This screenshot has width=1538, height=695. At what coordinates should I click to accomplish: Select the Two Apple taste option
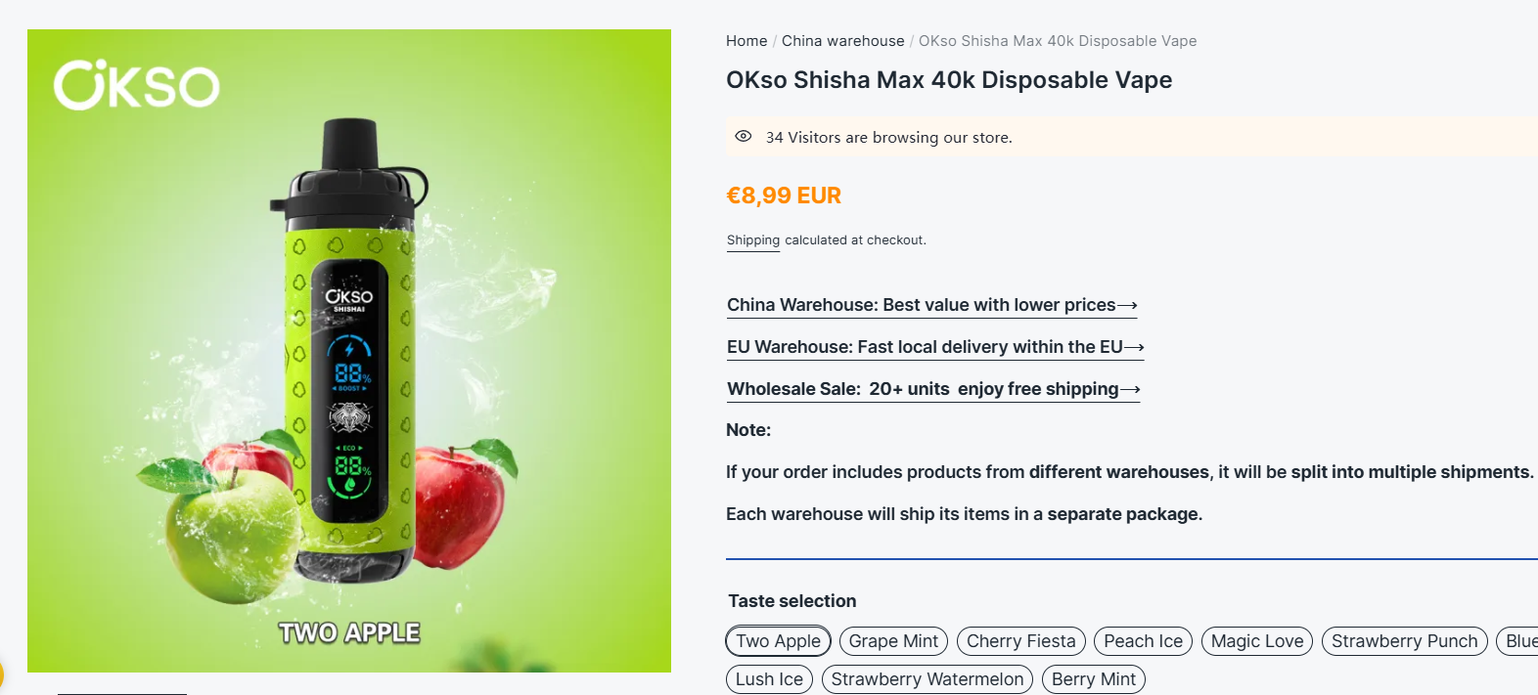[778, 641]
